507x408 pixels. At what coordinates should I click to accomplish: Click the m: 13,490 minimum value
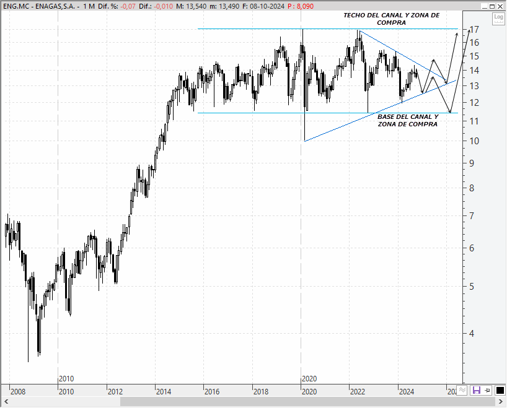click(224, 6)
